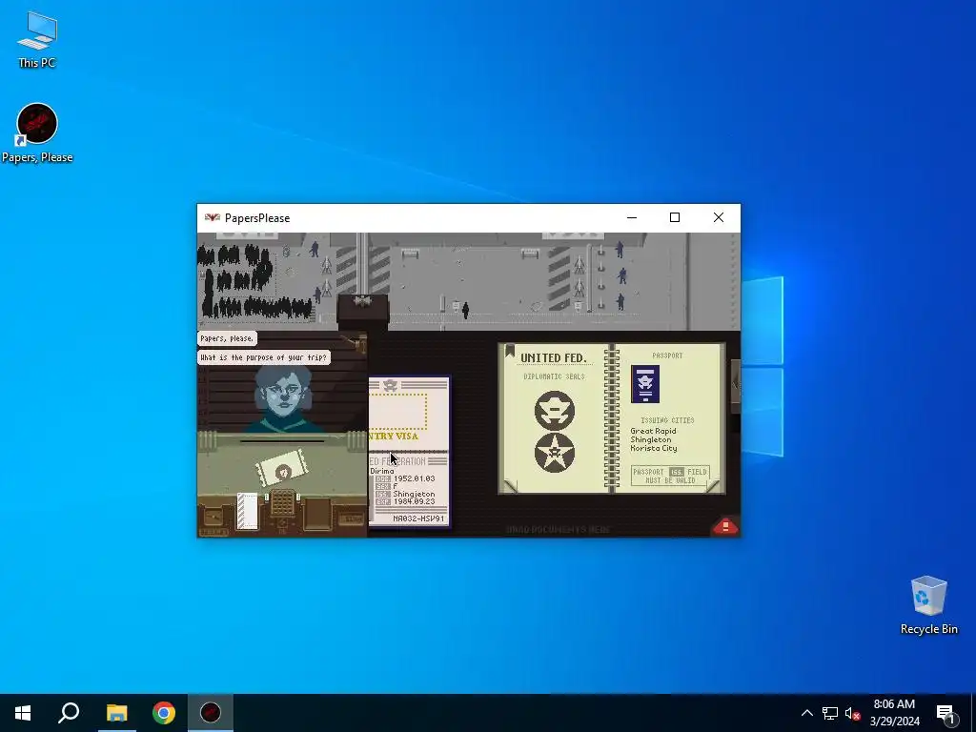This screenshot has height=732, width=976.
Task: Select 'Great Rapid' issuing city
Action: (x=653, y=431)
